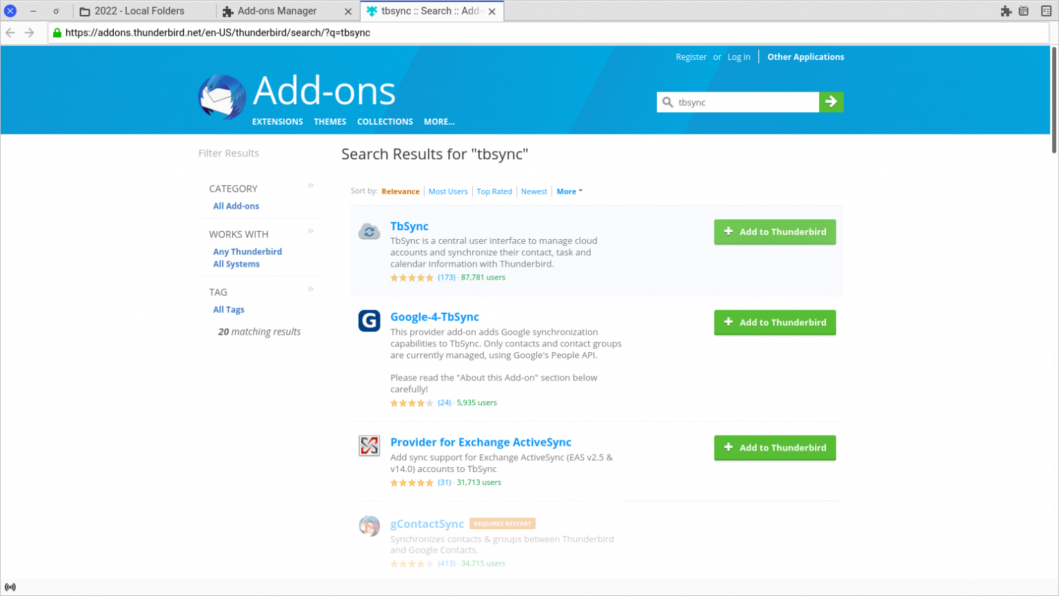Open the gContactSync title link
The image size is (1059, 596).
click(x=427, y=524)
